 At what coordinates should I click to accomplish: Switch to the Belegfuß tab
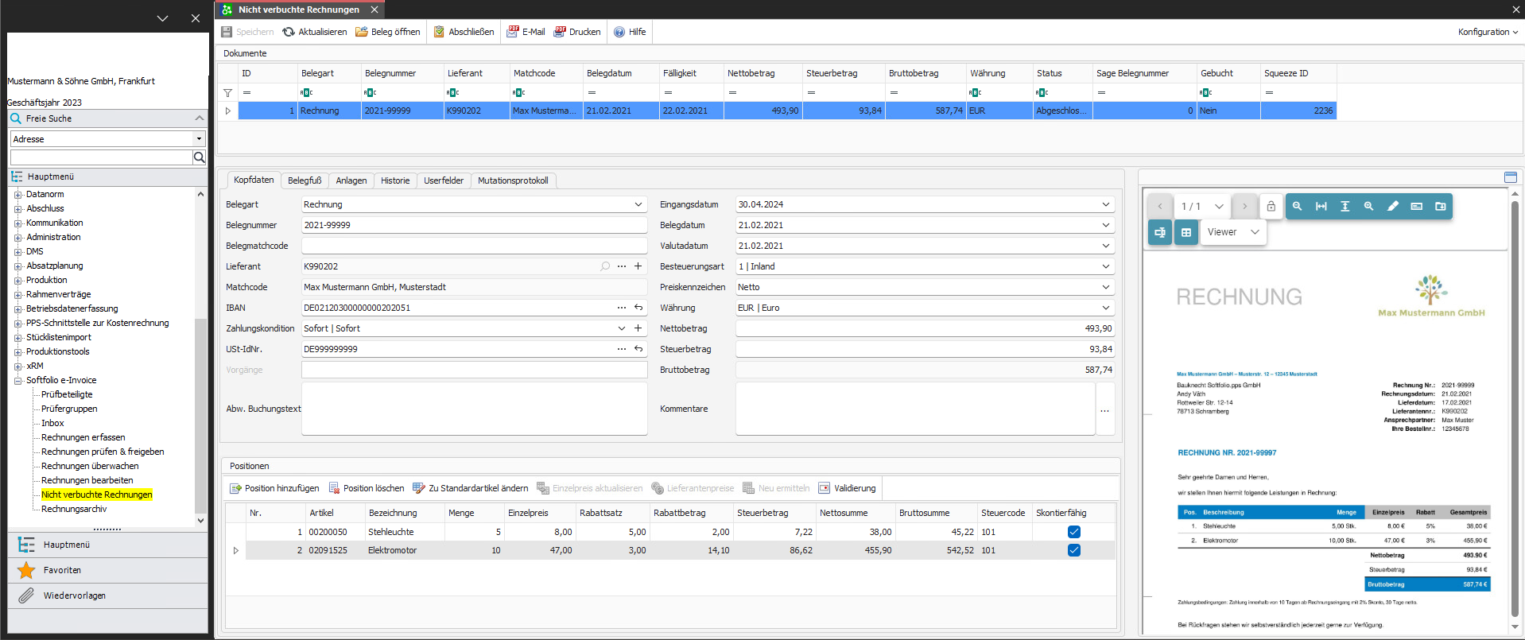305,180
